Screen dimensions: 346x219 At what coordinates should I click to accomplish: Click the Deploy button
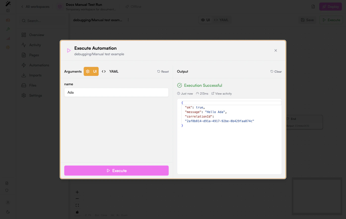331,7
